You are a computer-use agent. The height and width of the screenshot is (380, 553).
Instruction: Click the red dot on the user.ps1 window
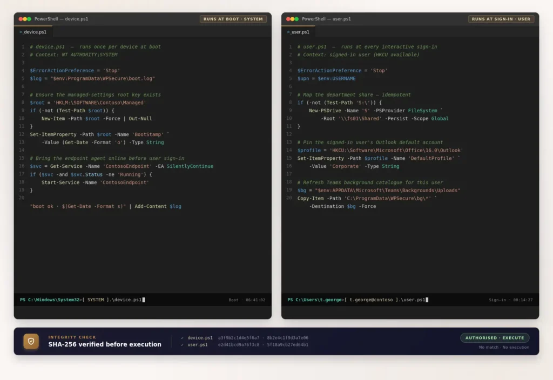pyautogui.click(x=288, y=19)
